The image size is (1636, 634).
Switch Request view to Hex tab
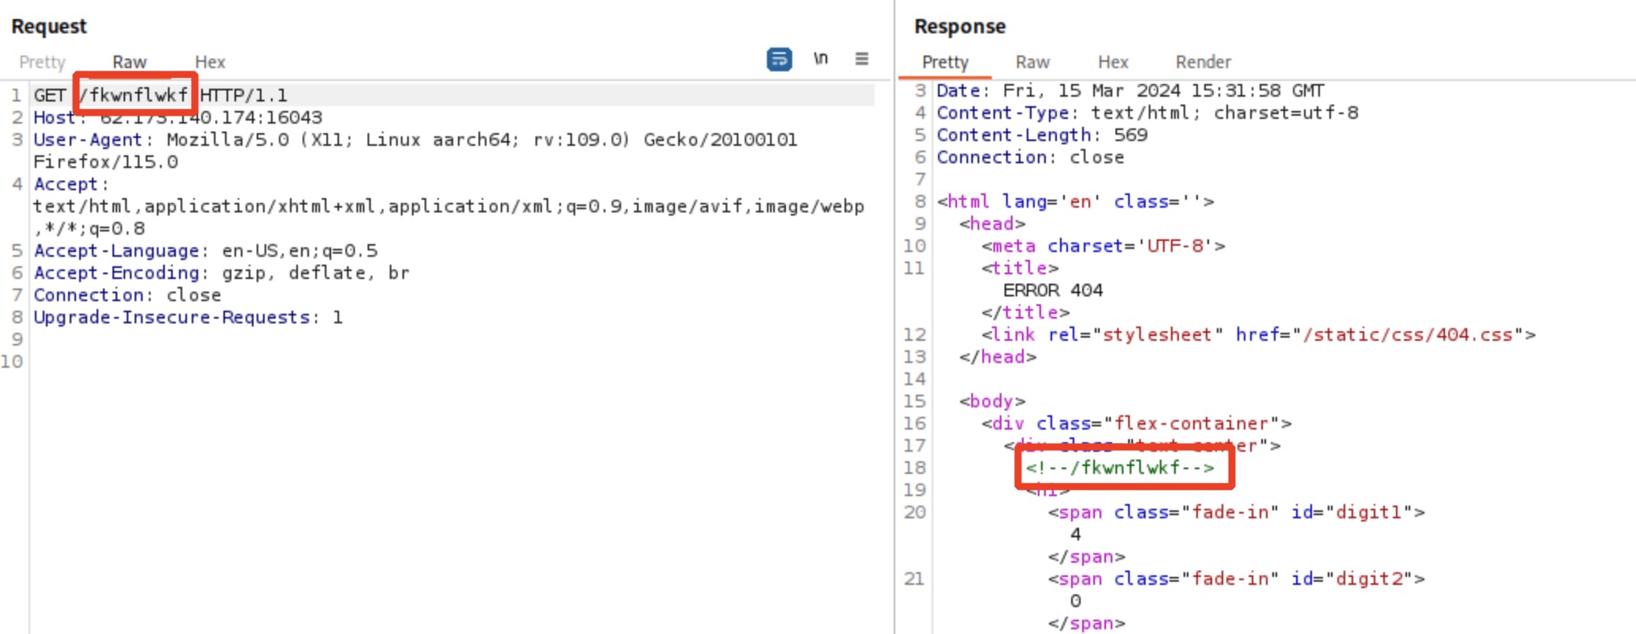pos(210,62)
